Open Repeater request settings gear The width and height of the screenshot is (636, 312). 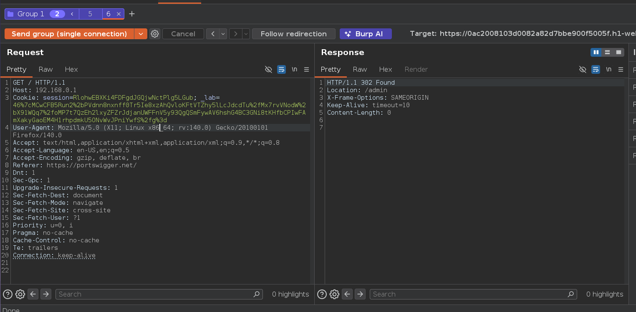(155, 34)
